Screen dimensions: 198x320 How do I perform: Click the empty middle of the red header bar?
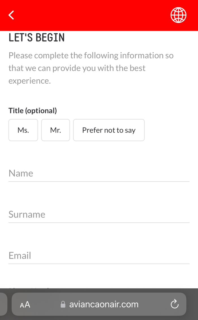click(x=92, y=15)
